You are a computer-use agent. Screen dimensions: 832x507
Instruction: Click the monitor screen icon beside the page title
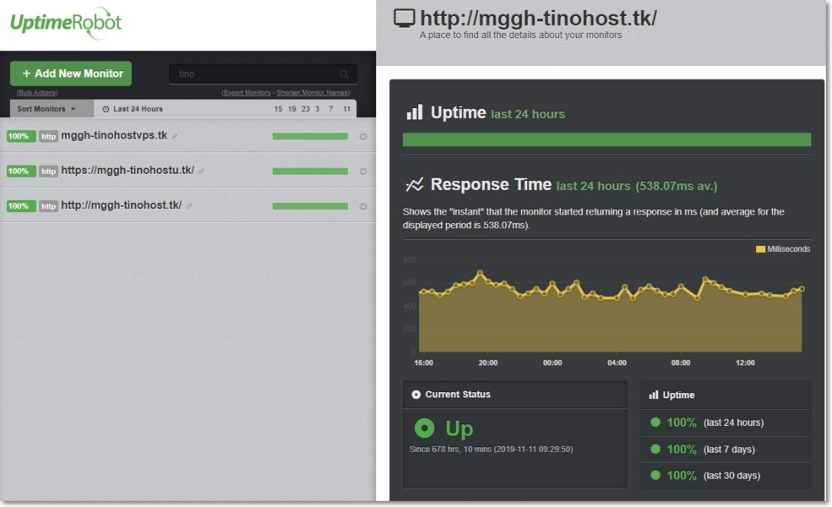[405, 18]
